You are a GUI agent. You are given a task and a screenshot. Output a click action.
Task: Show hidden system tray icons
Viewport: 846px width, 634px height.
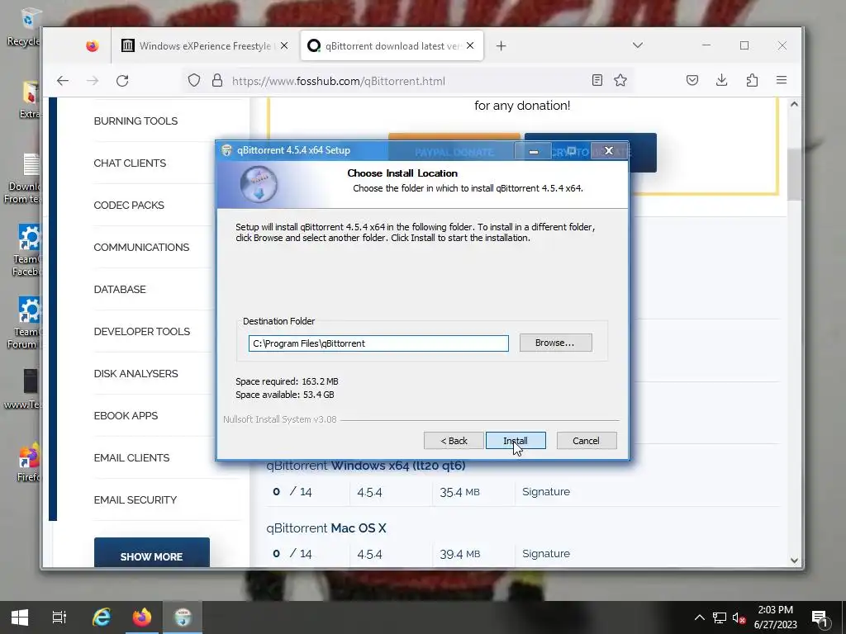pos(699,617)
